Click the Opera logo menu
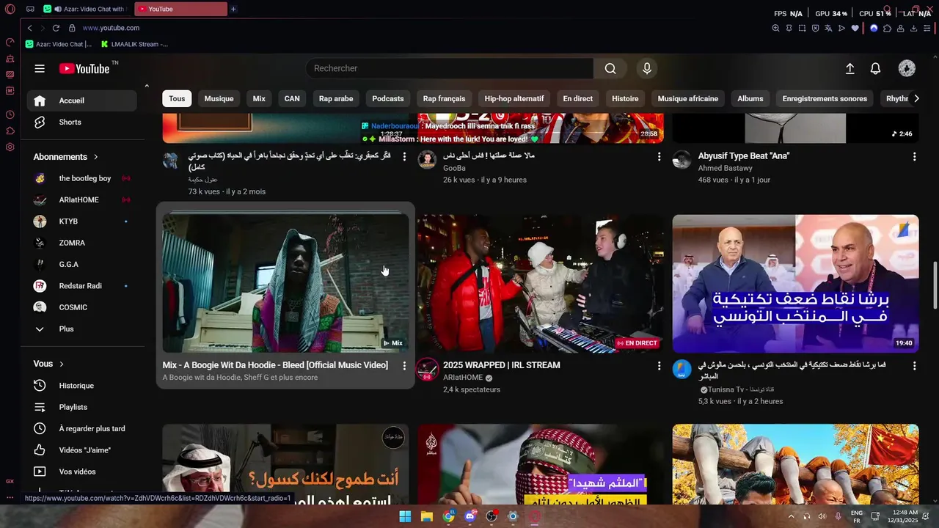Image resolution: width=939 pixels, height=528 pixels. click(10, 10)
